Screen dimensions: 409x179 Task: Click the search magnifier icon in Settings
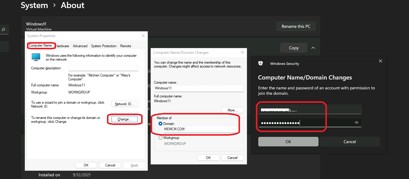tap(4, 30)
